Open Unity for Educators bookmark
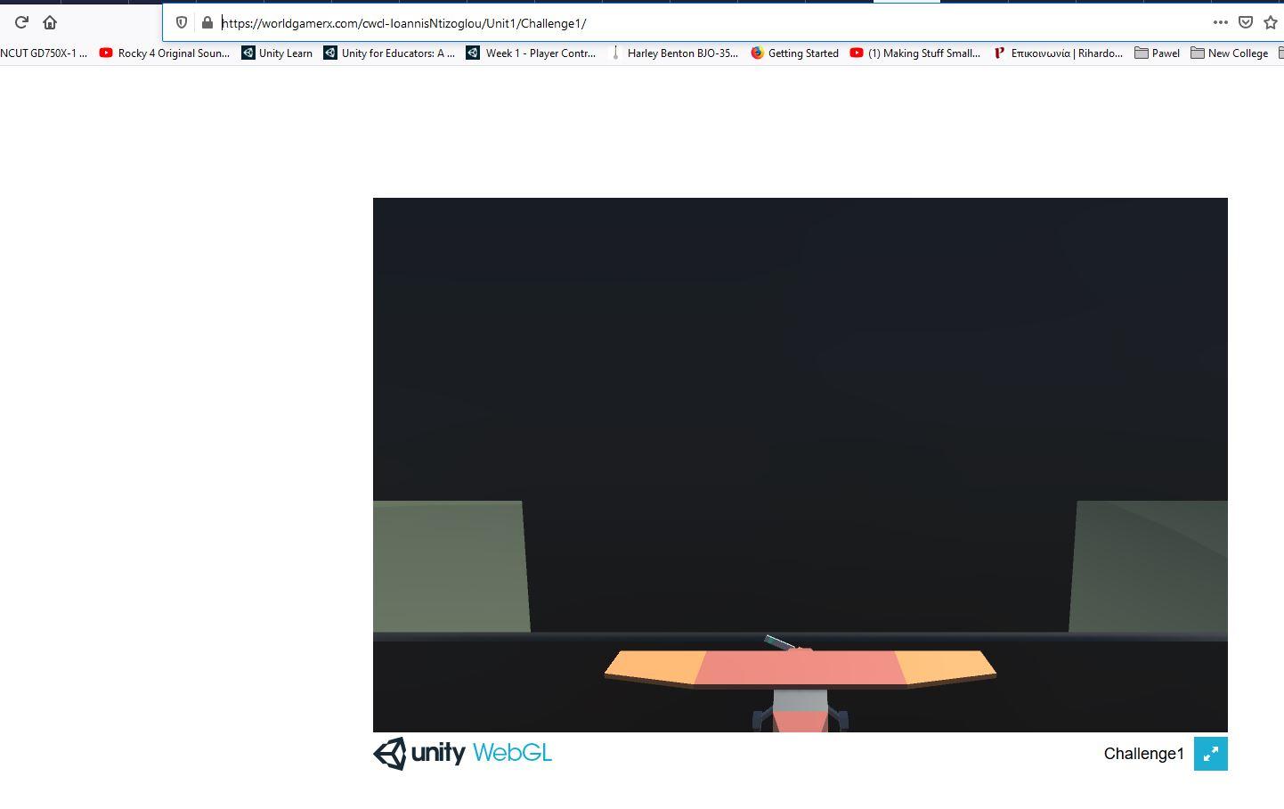The height and width of the screenshot is (809, 1284). pyautogui.click(x=389, y=53)
